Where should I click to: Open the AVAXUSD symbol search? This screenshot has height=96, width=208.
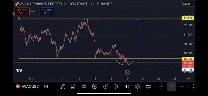[x=27, y=87]
